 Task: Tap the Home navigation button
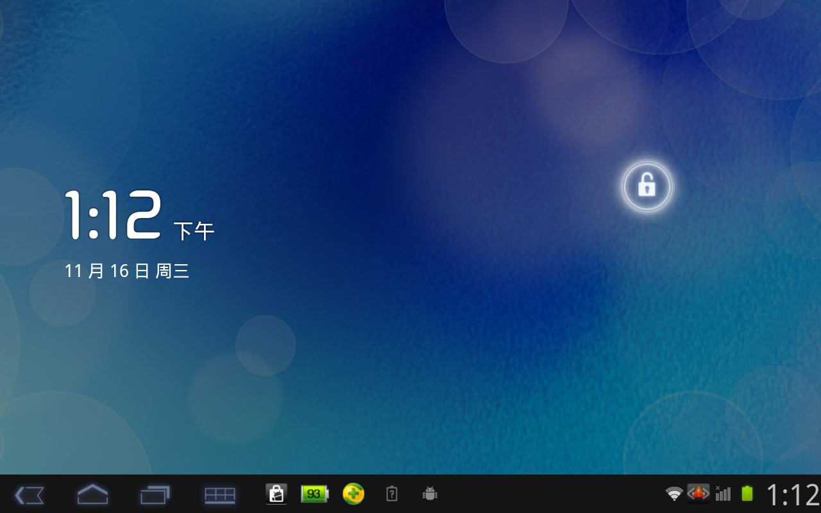coord(92,494)
